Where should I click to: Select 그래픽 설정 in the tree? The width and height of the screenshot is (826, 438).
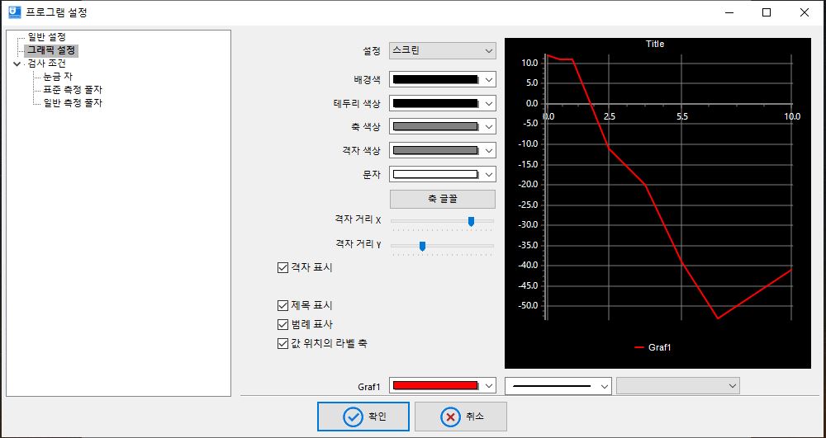pos(51,51)
